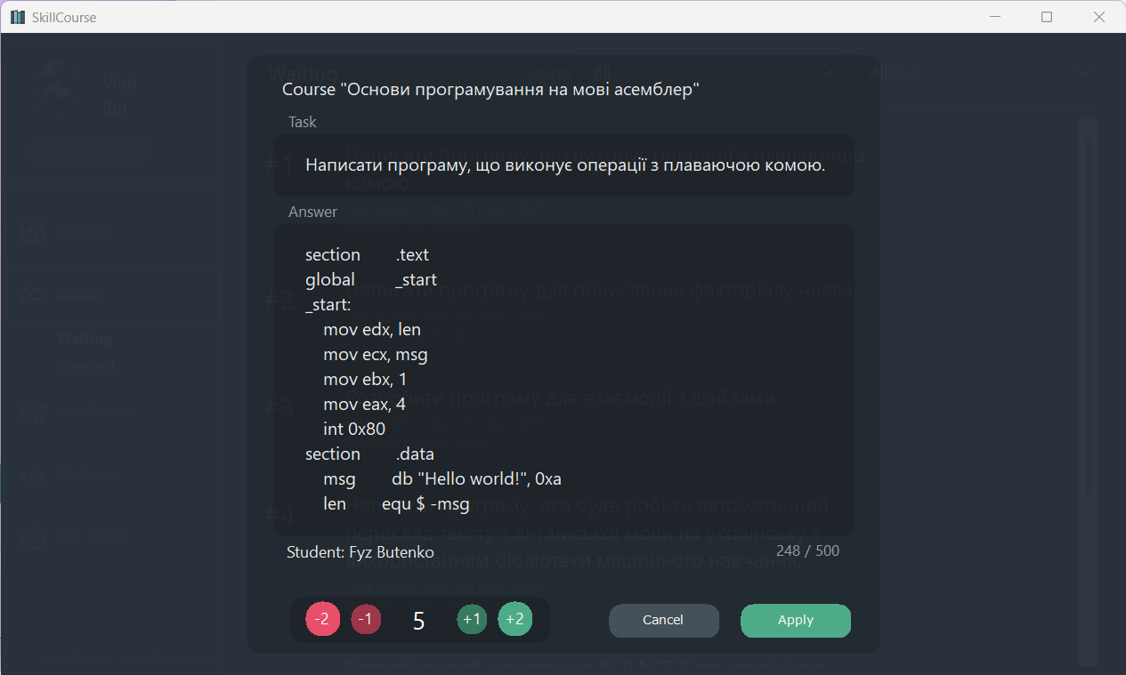Click the Students group icon
This screenshot has height=675, width=1126.
[x=33, y=475]
